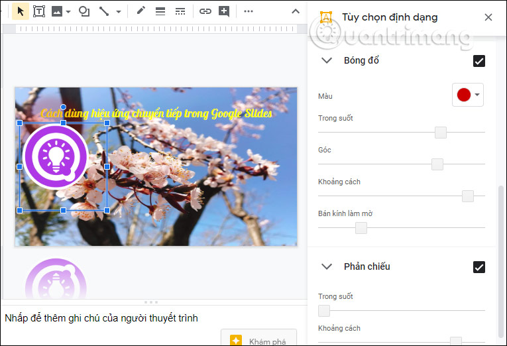This screenshot has width=507, height=346.
Task: Select the text box tool
Action: (x=39, y=11)
